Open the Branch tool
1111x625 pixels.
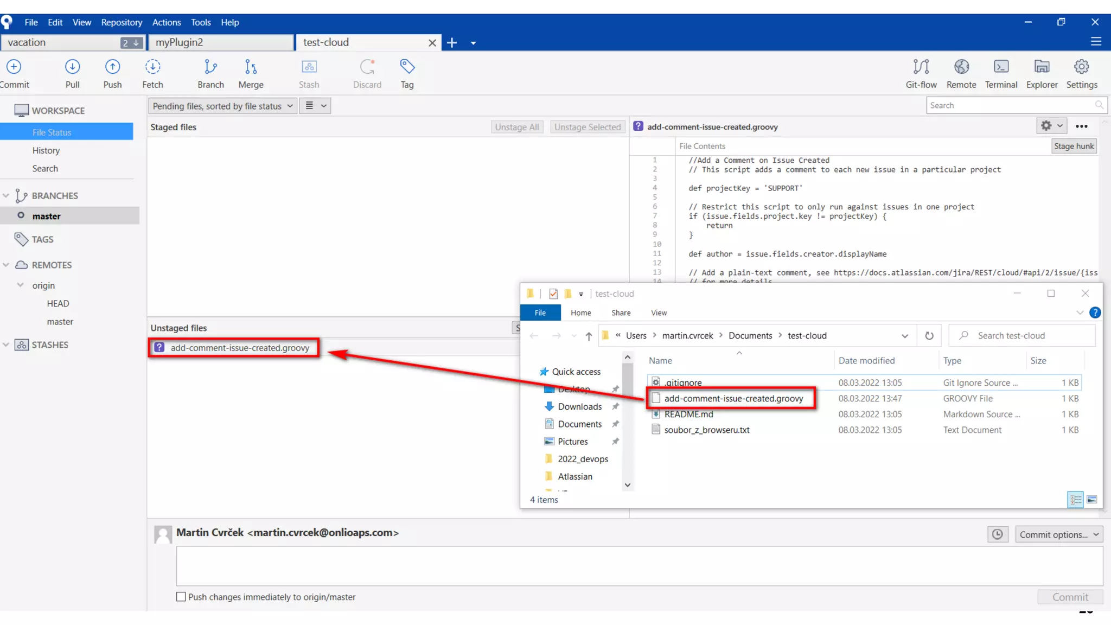210,67
